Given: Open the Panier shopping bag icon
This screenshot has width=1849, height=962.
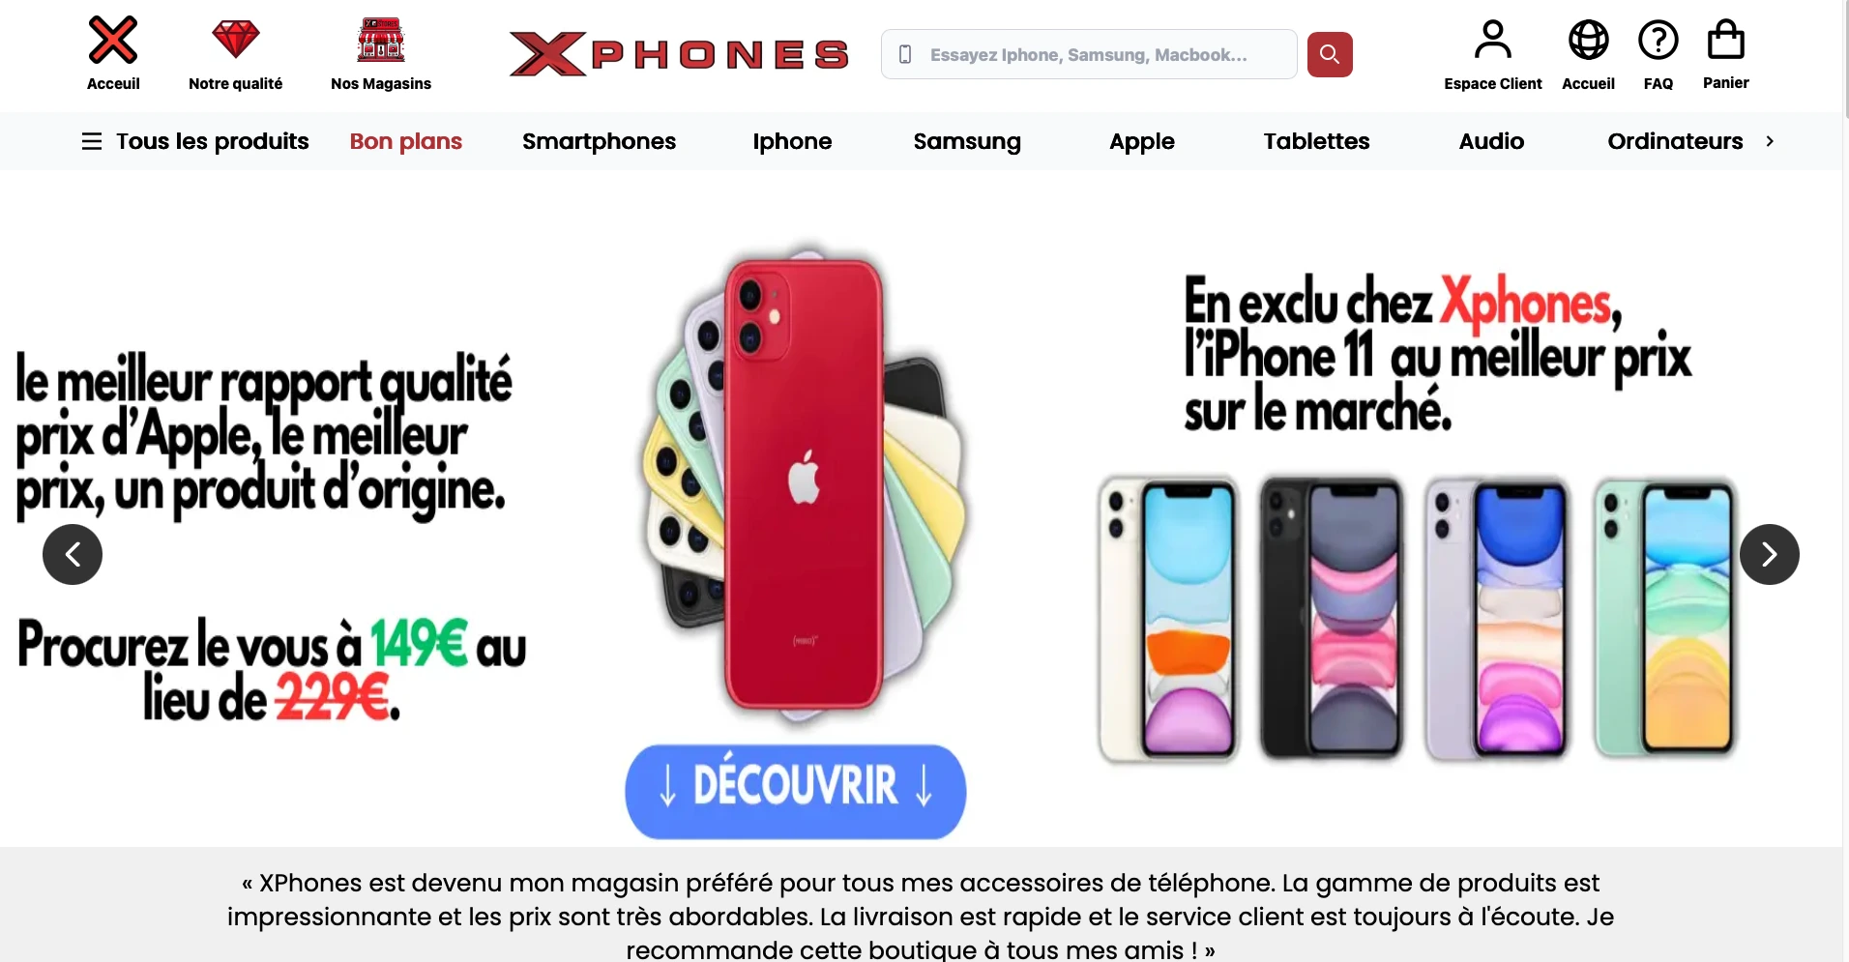Looking at the screenshot, I should pos(1726,40).
